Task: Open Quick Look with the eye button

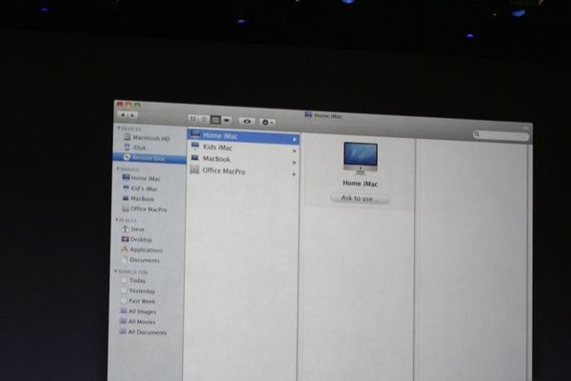Action: 246,121
